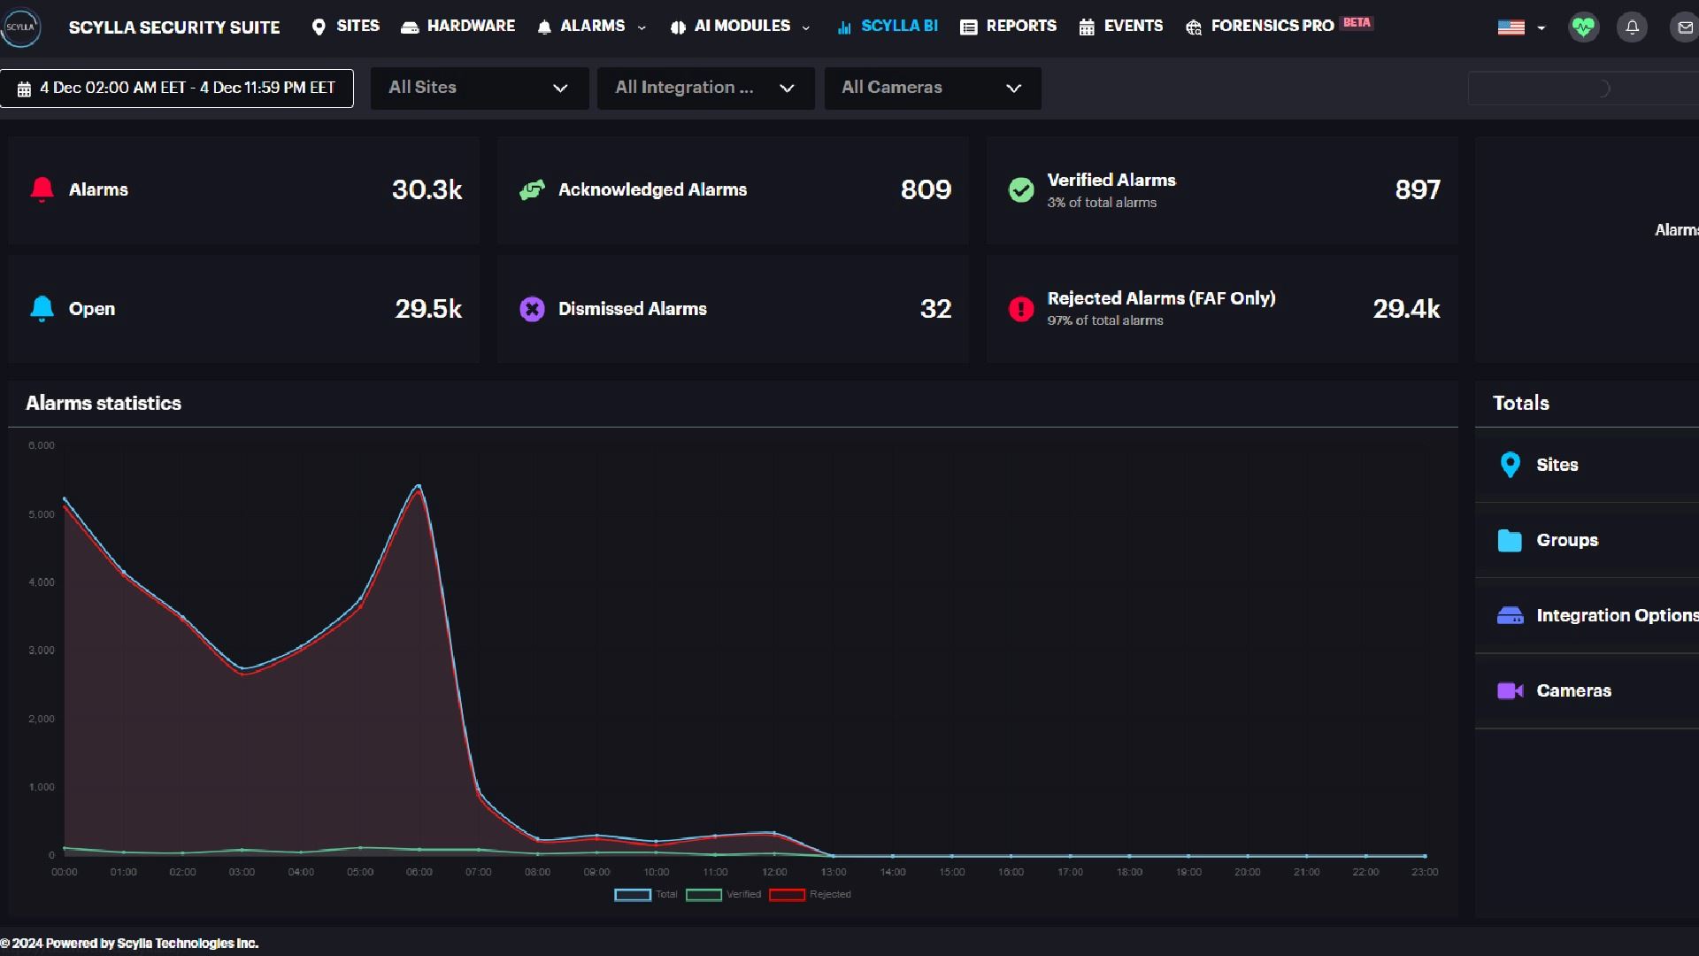This screenshot has height=956, width=1699.
Task: Click the Reports list icon in navbar
Action: pos(969,27)
